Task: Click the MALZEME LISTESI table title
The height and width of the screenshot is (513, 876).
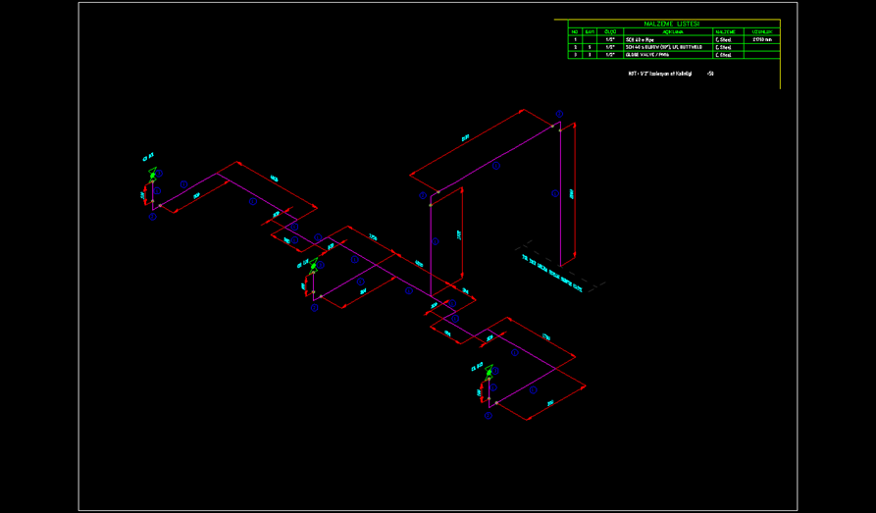Action: pos(671,24)
